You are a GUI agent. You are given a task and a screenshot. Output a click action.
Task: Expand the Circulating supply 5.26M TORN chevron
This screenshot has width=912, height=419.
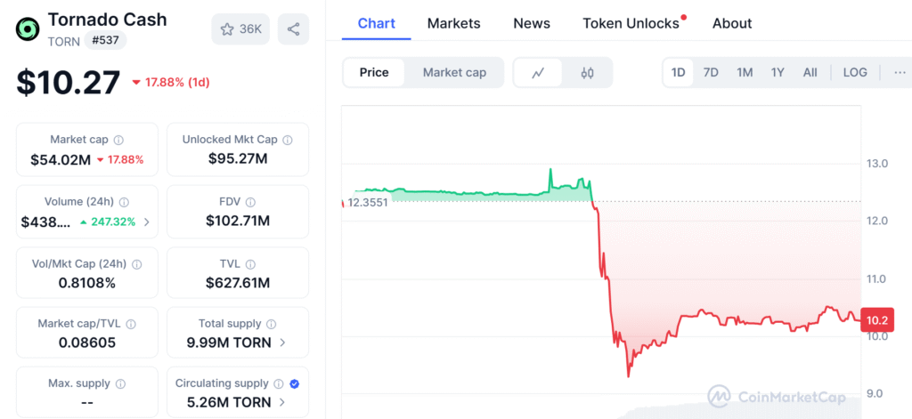[283, 403]
